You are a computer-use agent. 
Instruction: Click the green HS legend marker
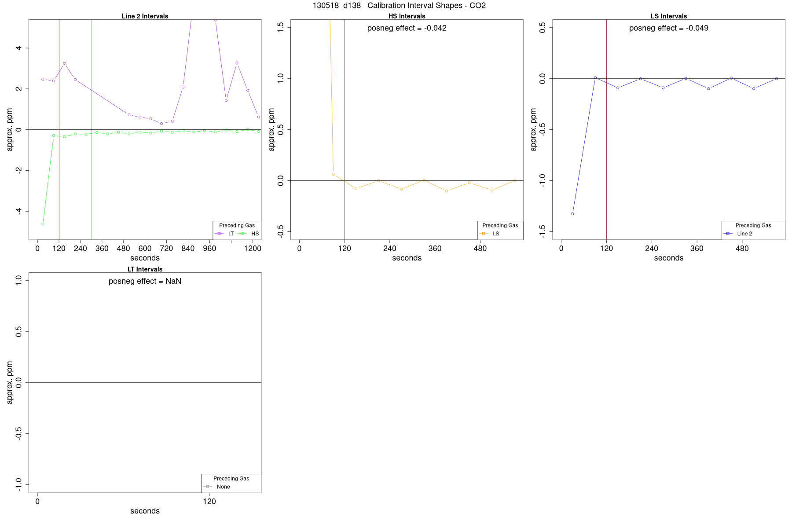(x=242, y=234)
